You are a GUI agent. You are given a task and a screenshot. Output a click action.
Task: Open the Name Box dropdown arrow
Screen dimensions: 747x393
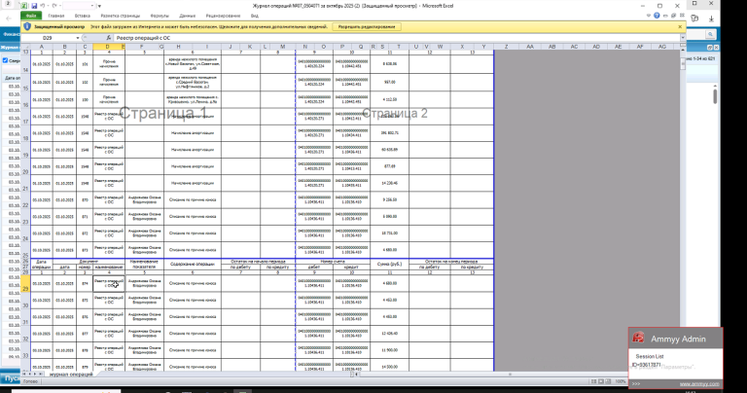77,38
